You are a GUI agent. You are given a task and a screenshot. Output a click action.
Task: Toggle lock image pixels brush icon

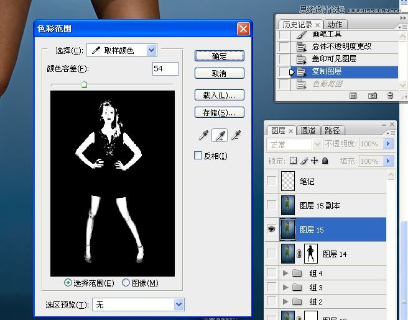click(x=304, y=161)
